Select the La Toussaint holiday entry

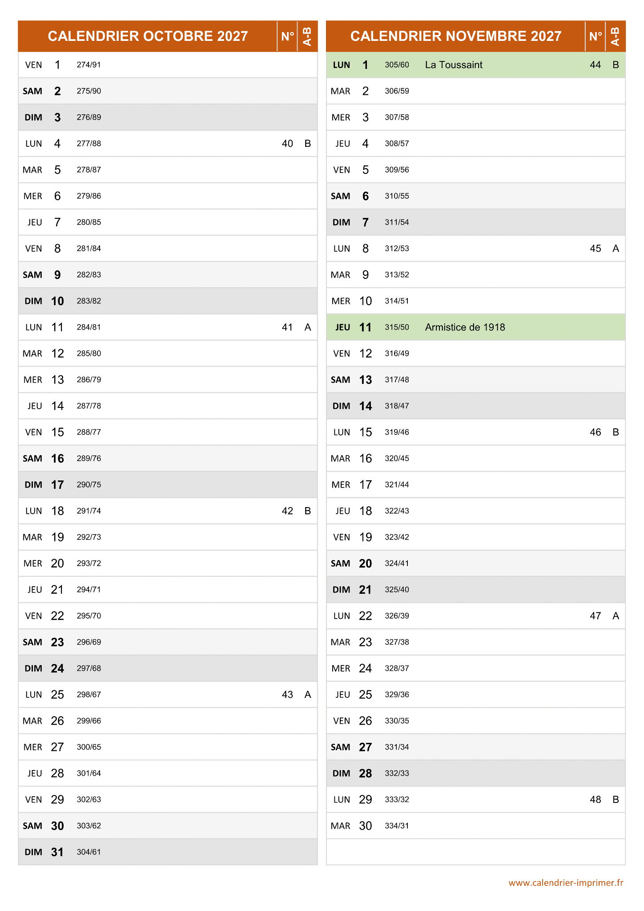[x=454, y=65]
